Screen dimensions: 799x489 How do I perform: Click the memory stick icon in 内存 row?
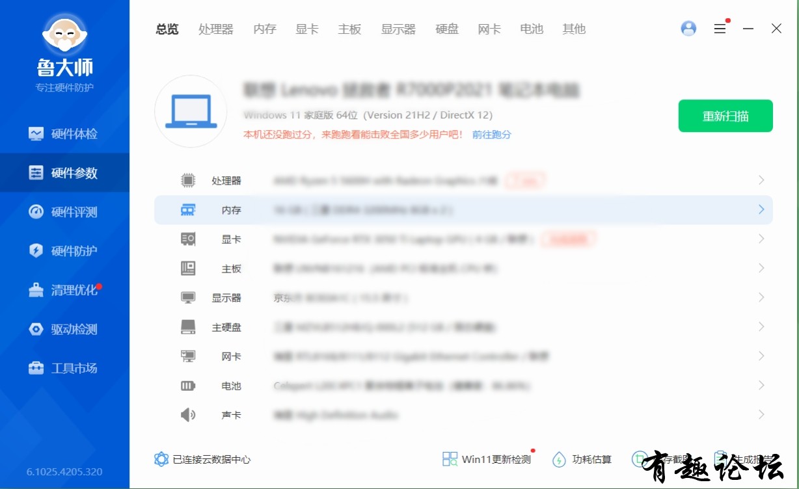[x=188, y=210]
